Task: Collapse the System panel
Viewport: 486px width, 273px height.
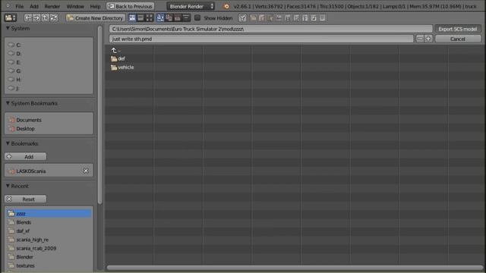Action: pyautogui.click(x=8, y=28)
